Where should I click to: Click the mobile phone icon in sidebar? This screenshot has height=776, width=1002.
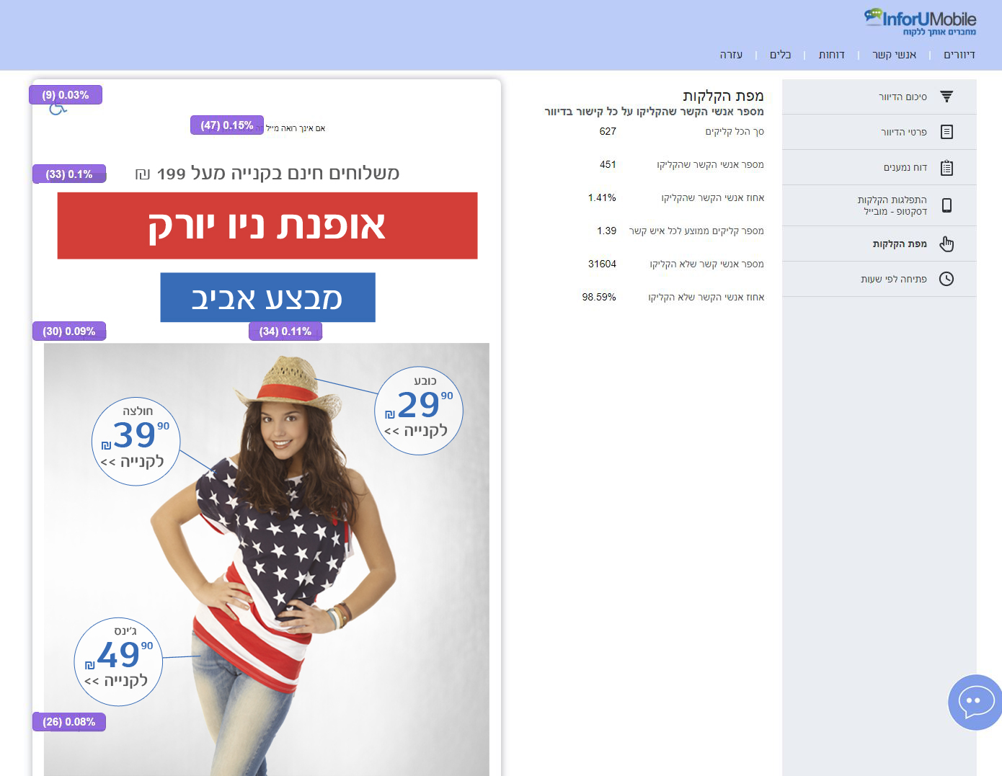tap(947, 205)
